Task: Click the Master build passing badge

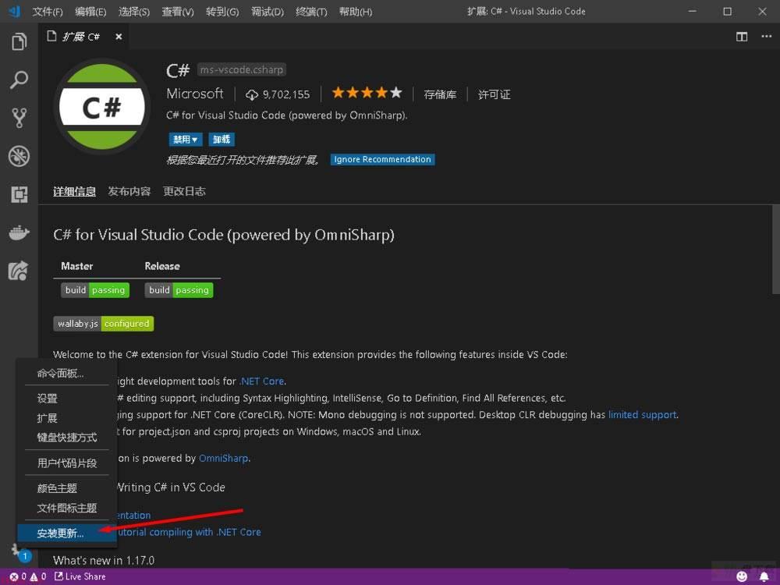Action: tap(95, 290)
